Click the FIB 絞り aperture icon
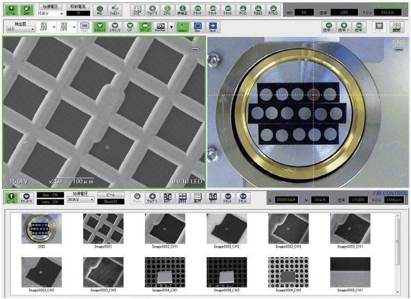The height and width of the screenshot is (299, 411). pyautogui.click(x=167, y=198)
